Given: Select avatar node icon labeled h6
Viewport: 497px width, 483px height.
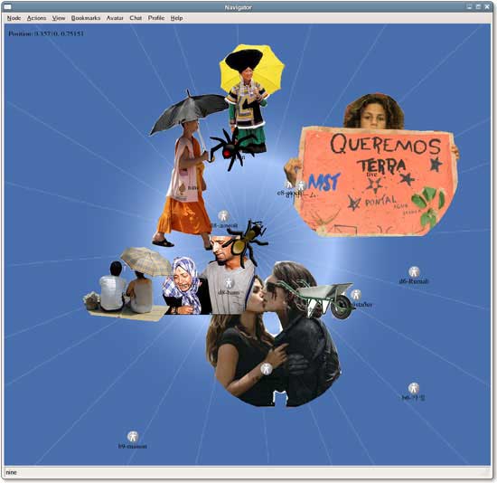Looking at the screenshot, I should point(413,388).
